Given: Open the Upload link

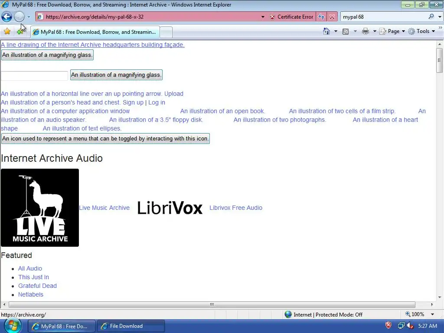Looking at the screenshot, I should (173, 94).
